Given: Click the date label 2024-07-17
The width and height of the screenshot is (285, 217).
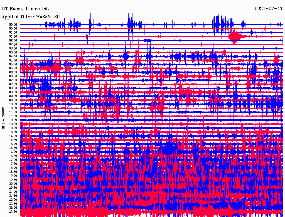Looking at the screenshot, I should [269, 8].
